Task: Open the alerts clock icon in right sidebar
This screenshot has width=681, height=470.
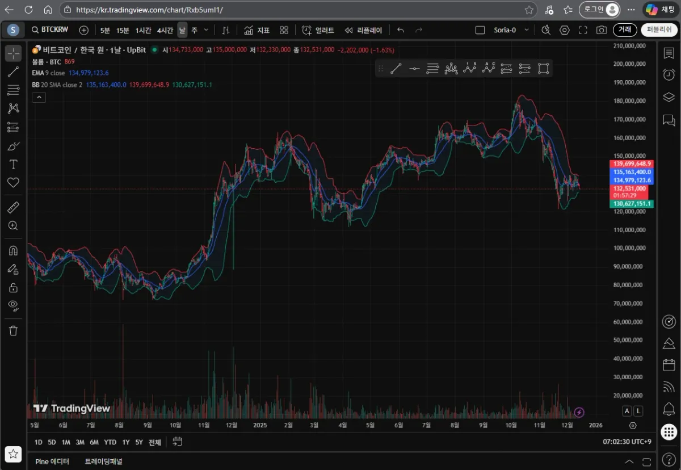Action: pyautogui.click(x=669, y=74)
